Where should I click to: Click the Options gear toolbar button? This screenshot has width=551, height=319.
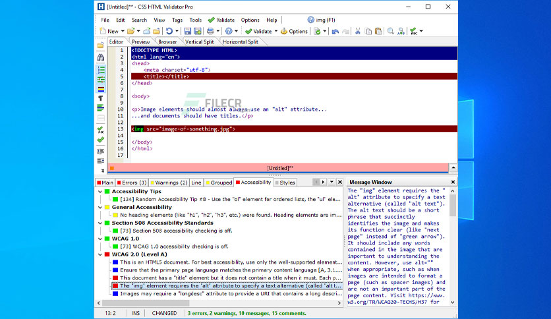click(294, 31)
